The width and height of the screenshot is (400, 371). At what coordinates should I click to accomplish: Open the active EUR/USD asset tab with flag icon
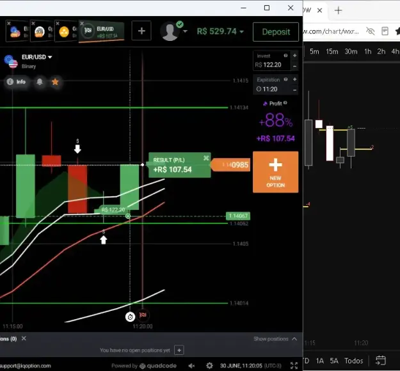[102, 31]
